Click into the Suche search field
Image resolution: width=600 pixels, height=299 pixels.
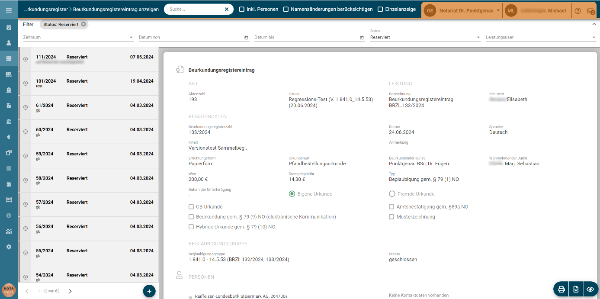196,9
